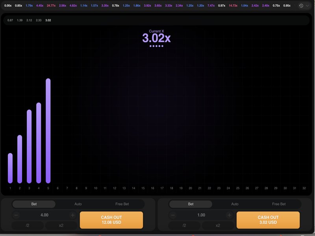Click the bar at column 3
Viewport: 315px width, 236px height.
(x=29, y=146)
